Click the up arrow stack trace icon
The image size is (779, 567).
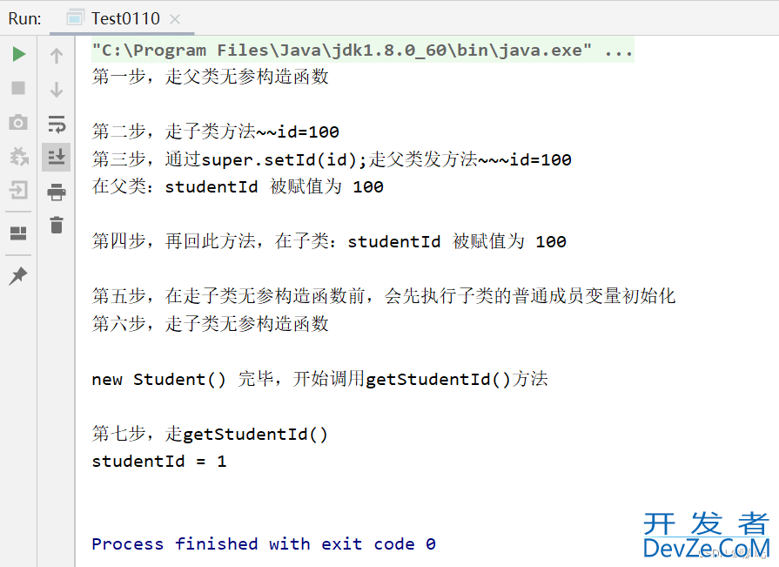click(x=56, y=55)
